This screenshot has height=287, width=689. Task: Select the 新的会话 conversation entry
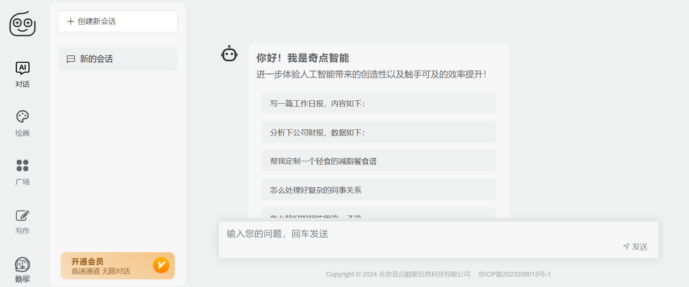(118, 59)
